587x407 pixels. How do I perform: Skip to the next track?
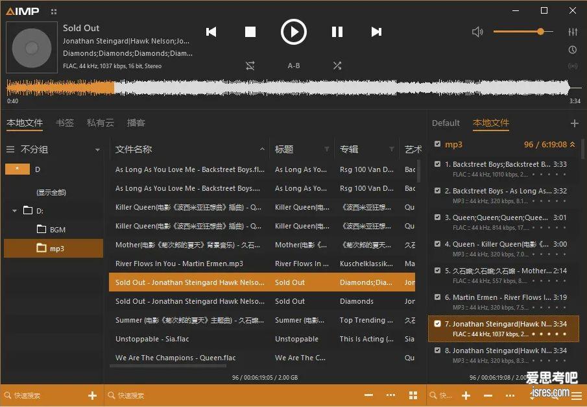[376, 32]
